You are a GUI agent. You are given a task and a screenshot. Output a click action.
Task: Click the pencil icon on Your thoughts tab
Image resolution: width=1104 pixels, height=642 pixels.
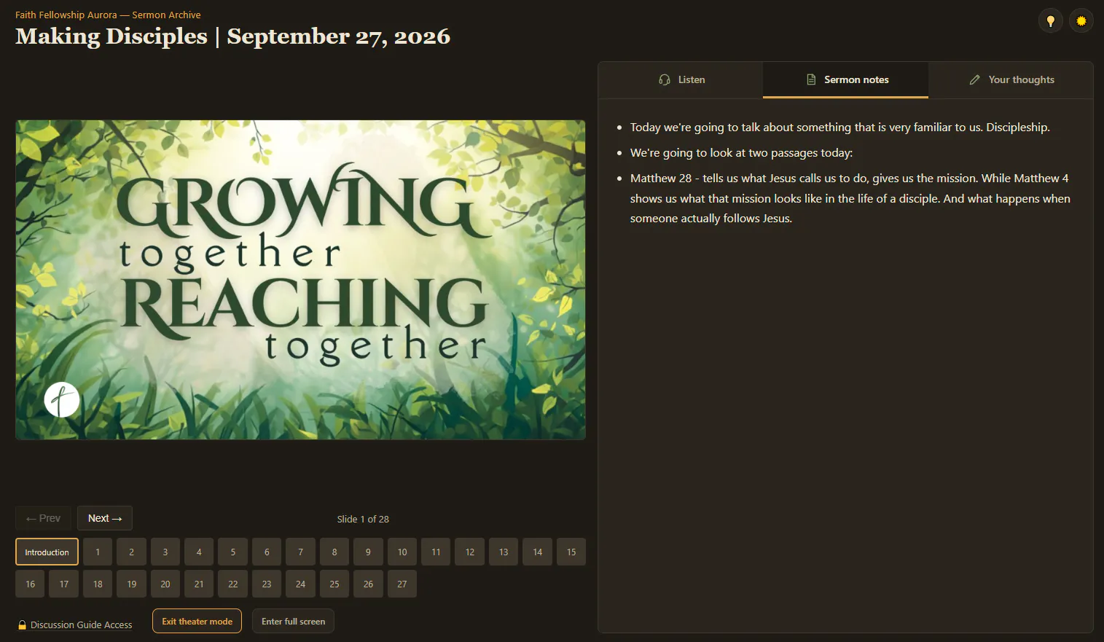[x=975, y=79]
